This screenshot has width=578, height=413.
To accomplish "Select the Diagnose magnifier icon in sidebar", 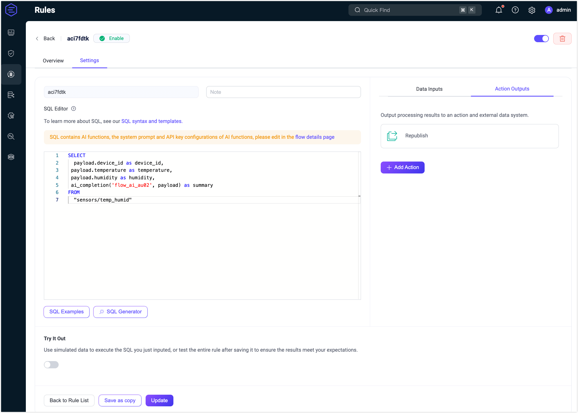I will [x=11, y=136].
